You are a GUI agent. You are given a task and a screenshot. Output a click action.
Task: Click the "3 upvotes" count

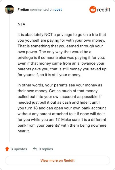19,149
